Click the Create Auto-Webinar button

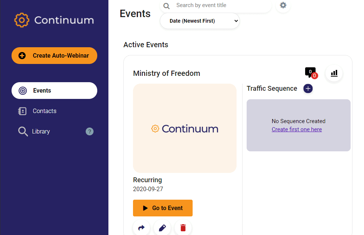point(54,55)
